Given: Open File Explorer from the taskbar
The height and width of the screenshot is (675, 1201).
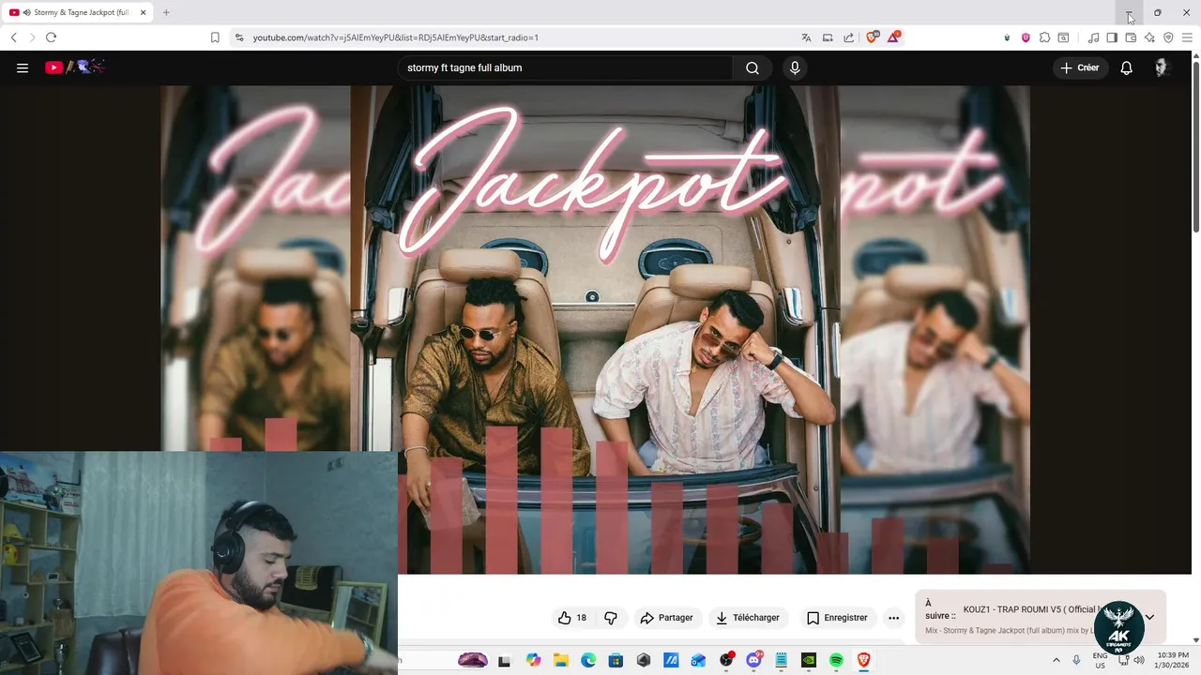Looking at the screenshot, I should pos(561,660).
